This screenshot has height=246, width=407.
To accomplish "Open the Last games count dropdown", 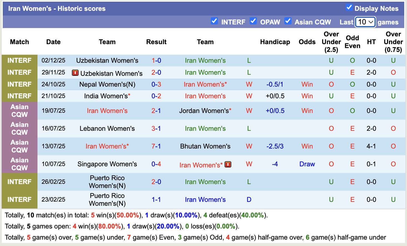I will point(365,22).
